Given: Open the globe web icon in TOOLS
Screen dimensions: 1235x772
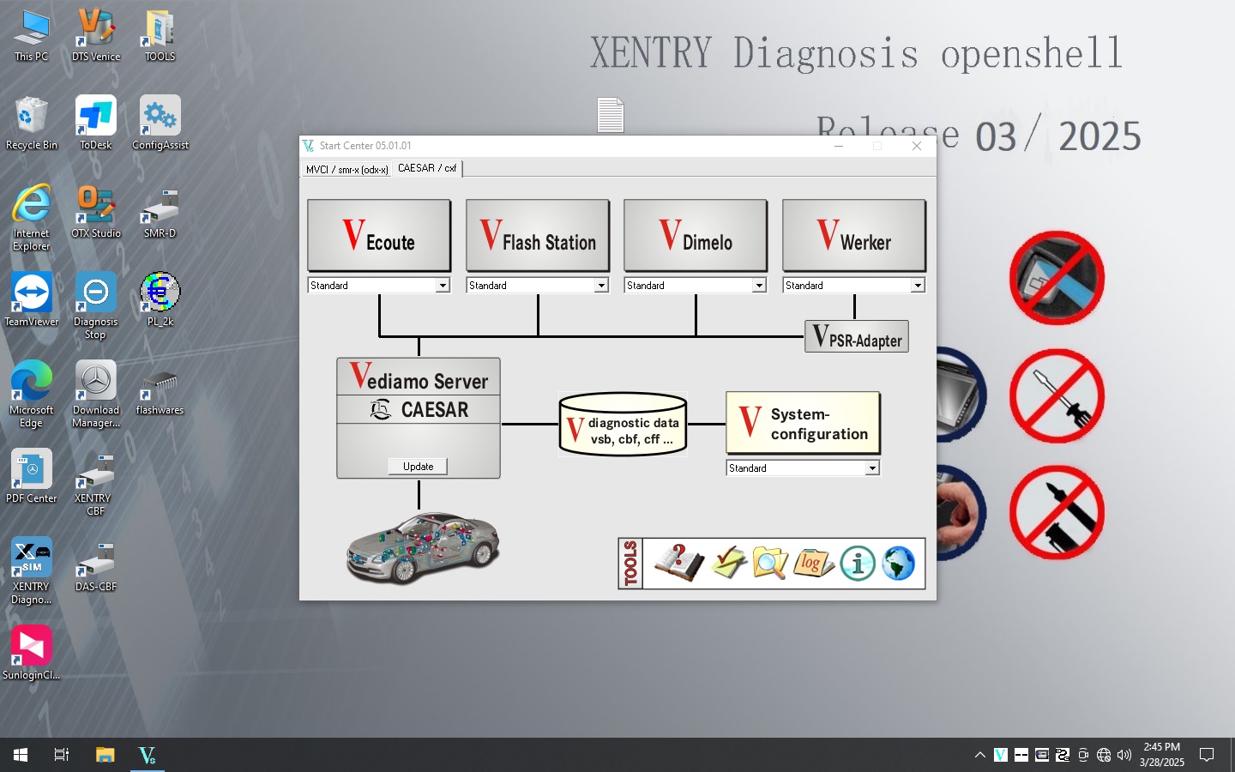Looking at the screenshot, I should [899, 564].
